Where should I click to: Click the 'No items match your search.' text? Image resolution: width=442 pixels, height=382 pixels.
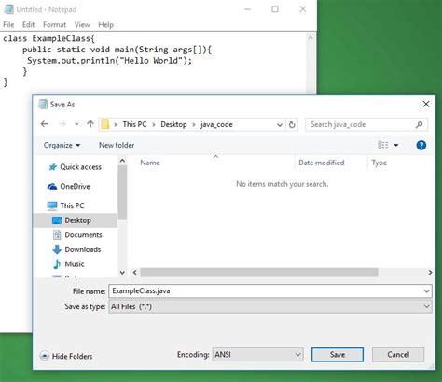coord(282,184)
